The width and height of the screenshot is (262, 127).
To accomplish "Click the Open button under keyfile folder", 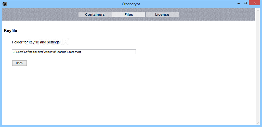I will tap(19, 63).
